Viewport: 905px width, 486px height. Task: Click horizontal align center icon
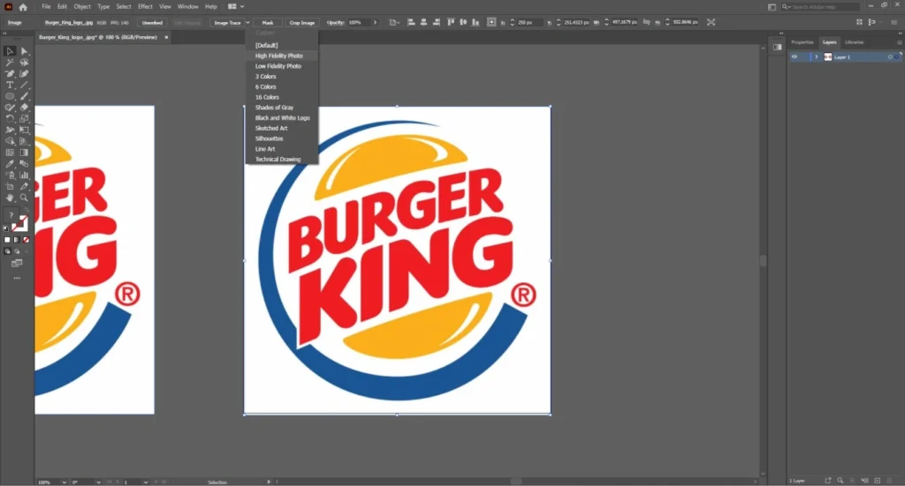423,22
